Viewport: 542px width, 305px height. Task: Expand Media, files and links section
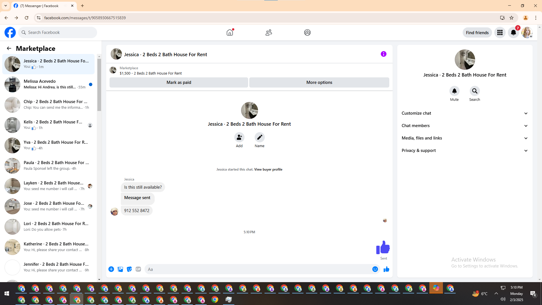tap(465, 138)
